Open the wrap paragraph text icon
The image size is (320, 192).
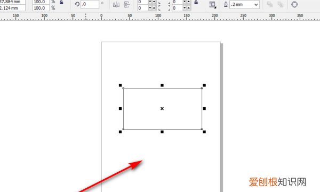click(x=212, y=5)
